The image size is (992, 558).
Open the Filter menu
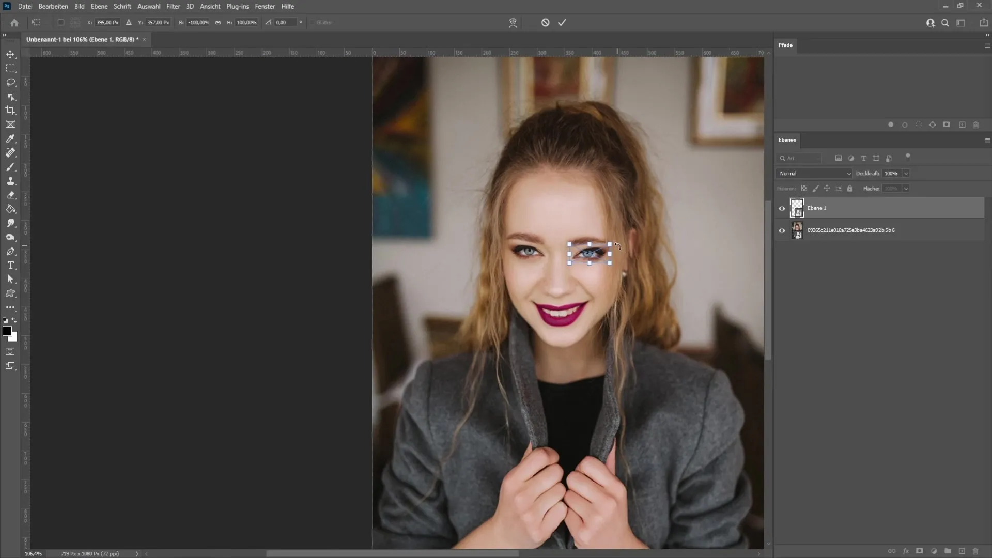[x=173, y=6]
